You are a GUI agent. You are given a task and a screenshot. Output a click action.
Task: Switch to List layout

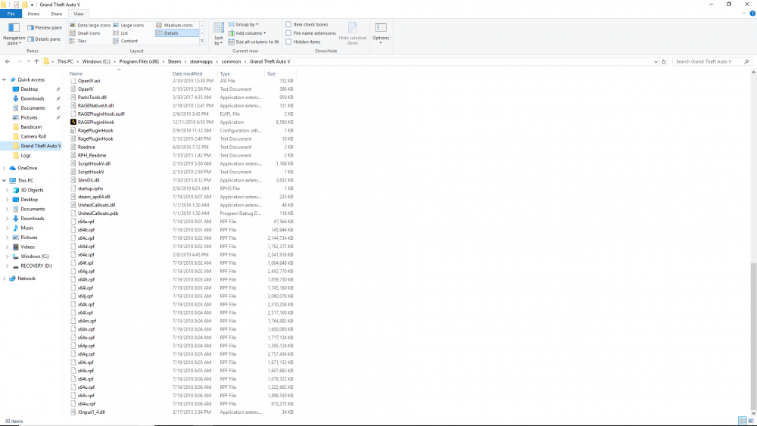[x=120, y=33]
